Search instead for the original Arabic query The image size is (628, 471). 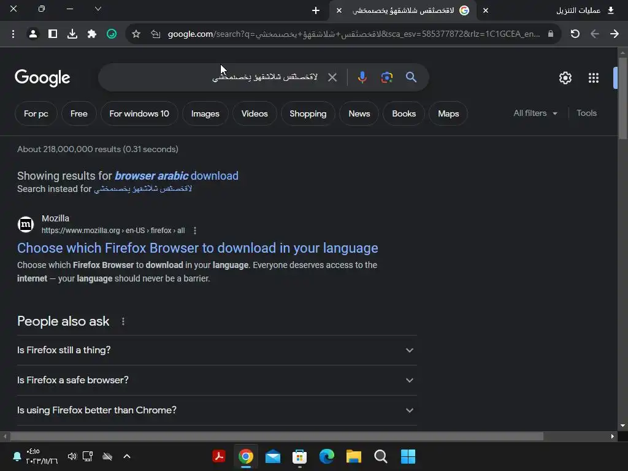point(142,189)
